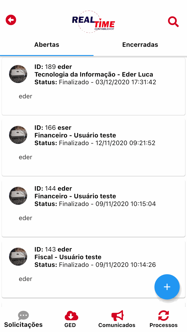The image size is (187, 332).
Task: Select the Abertas tab
Action: [x=47, y=45]
